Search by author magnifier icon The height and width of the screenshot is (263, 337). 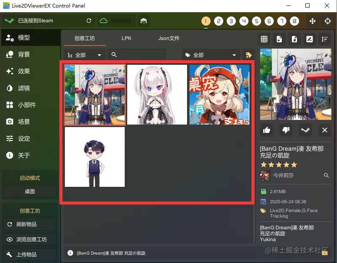click(x=326, y=175)
